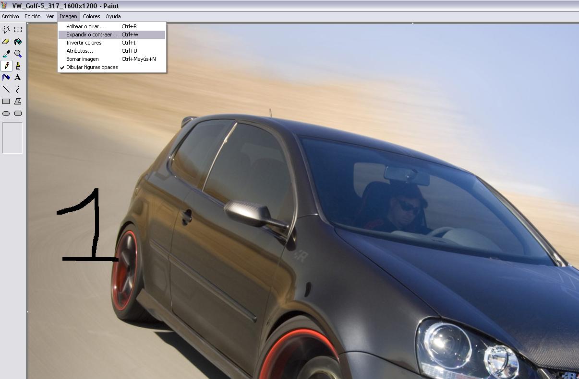Toggle Dibujar figuras opacas checked option
The image size is (579, 379).
112,67
